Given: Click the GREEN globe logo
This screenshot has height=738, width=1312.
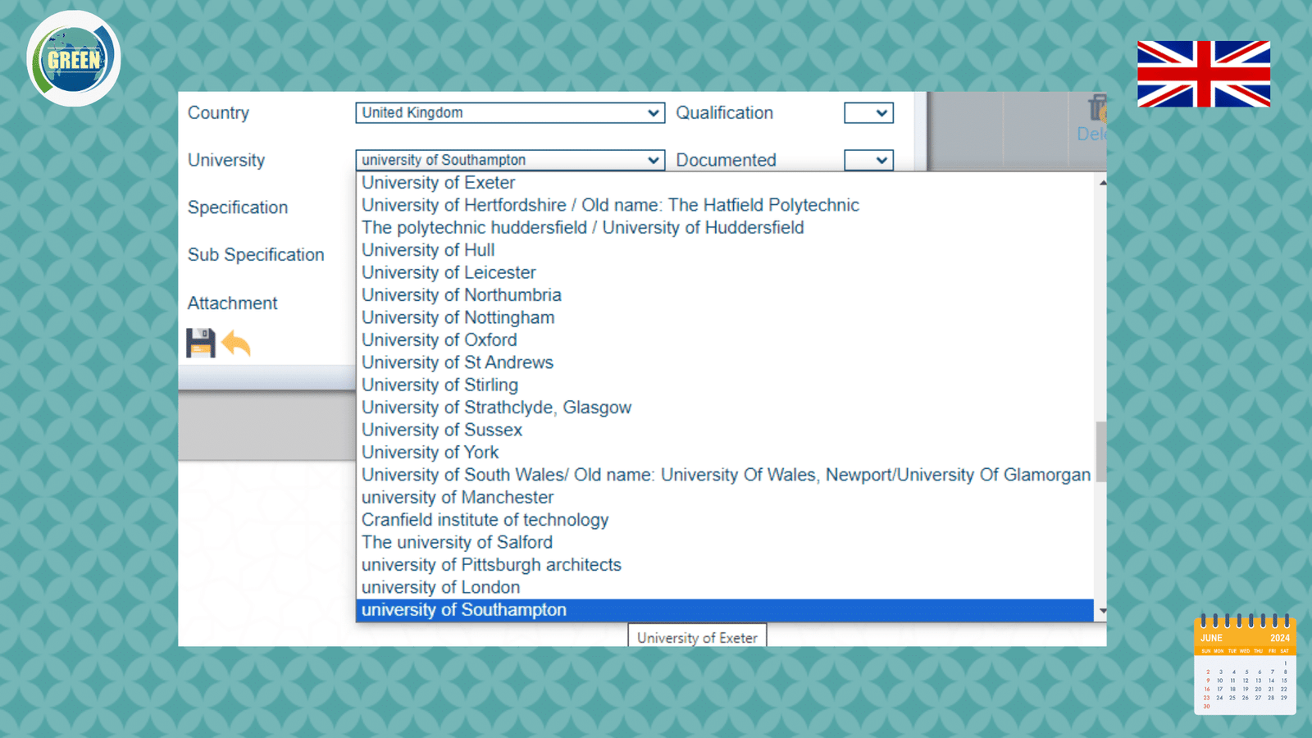Looking at the screenshot, I should point(74,59).
